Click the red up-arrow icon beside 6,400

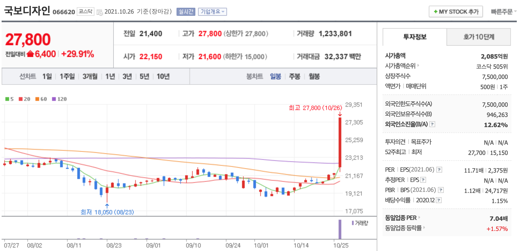(x=30, y=54)
